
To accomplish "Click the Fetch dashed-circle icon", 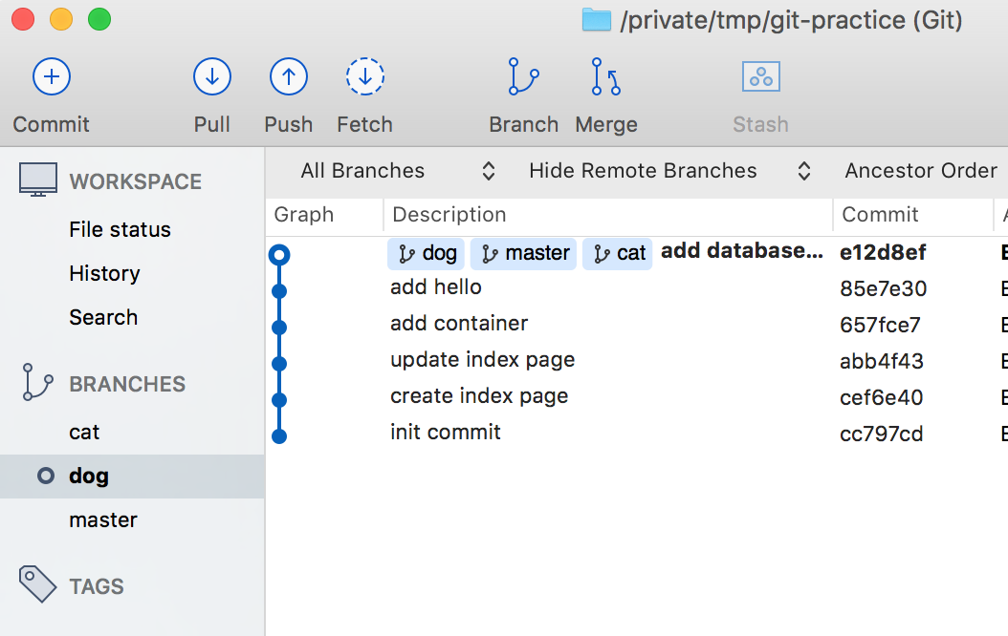I will pos(364,77).
